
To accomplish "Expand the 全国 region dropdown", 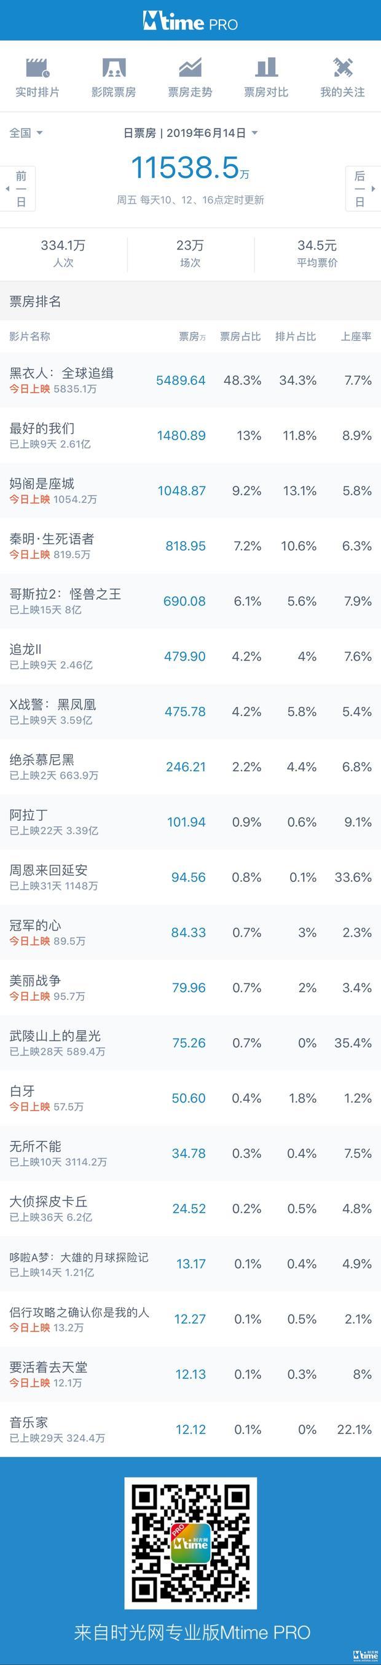I will click(26, 133).
